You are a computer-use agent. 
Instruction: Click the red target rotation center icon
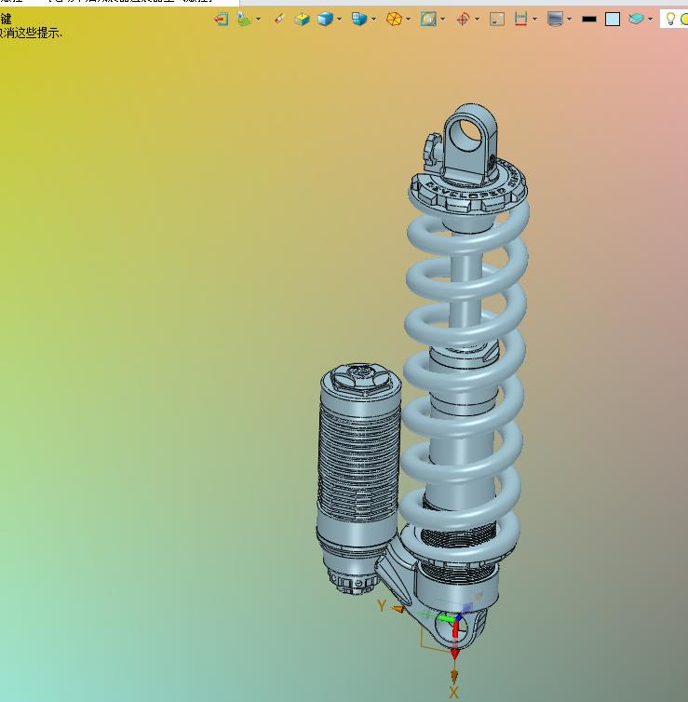[463, 20]
